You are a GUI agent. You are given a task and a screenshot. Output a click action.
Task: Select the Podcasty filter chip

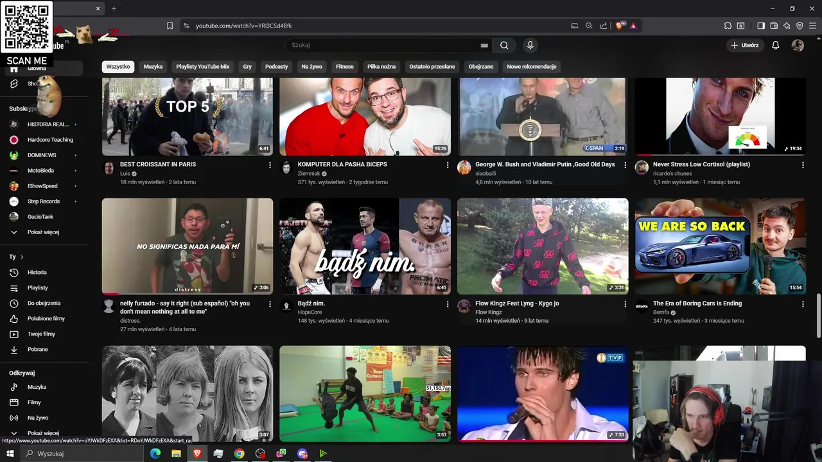coord(277,67)
